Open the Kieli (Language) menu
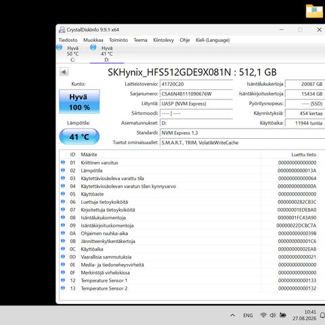Image resolution: width=325 pixels, height=325 pixels. [213, 40]
